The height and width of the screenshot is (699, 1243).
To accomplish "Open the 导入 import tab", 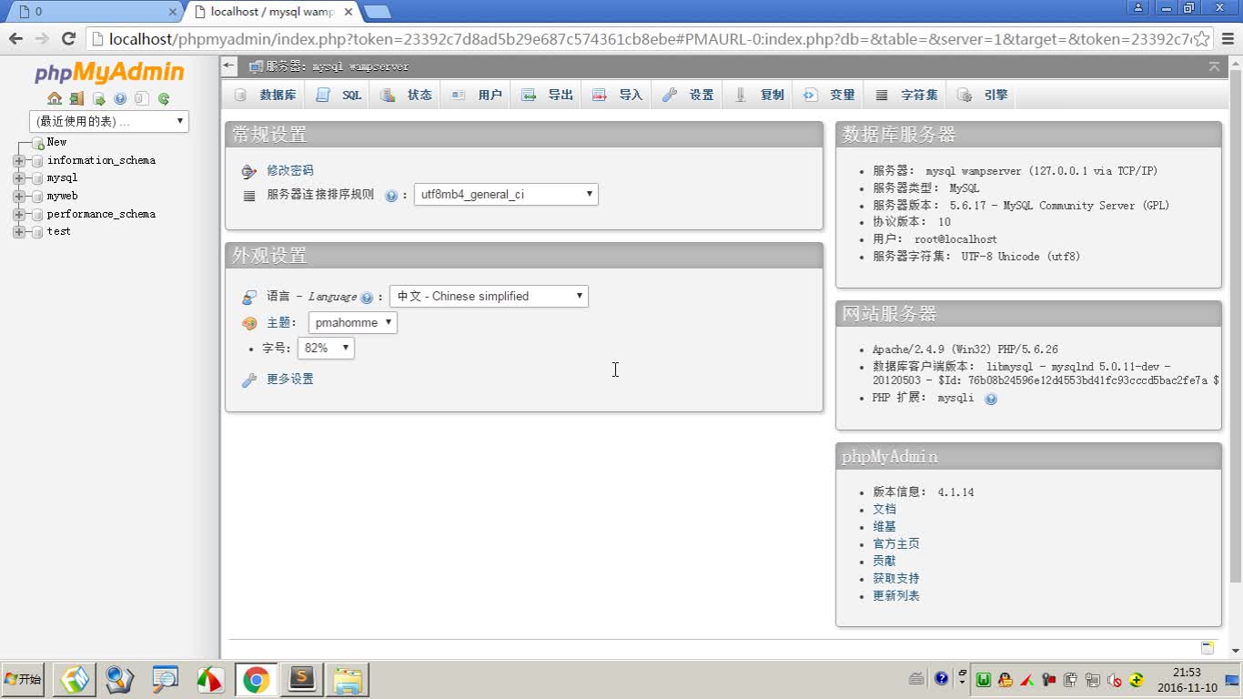I will pyautogui.click(x=617, y=95).
